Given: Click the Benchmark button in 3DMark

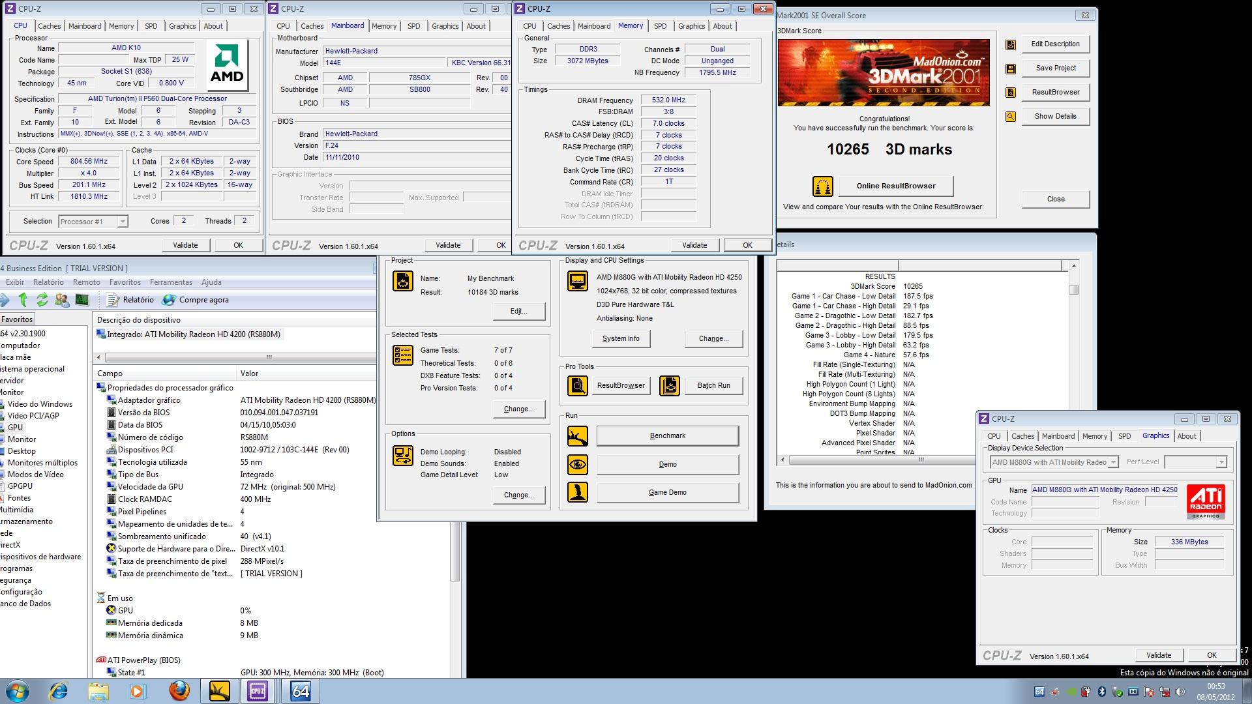Looking at the screenshot, I should point(668,435).
